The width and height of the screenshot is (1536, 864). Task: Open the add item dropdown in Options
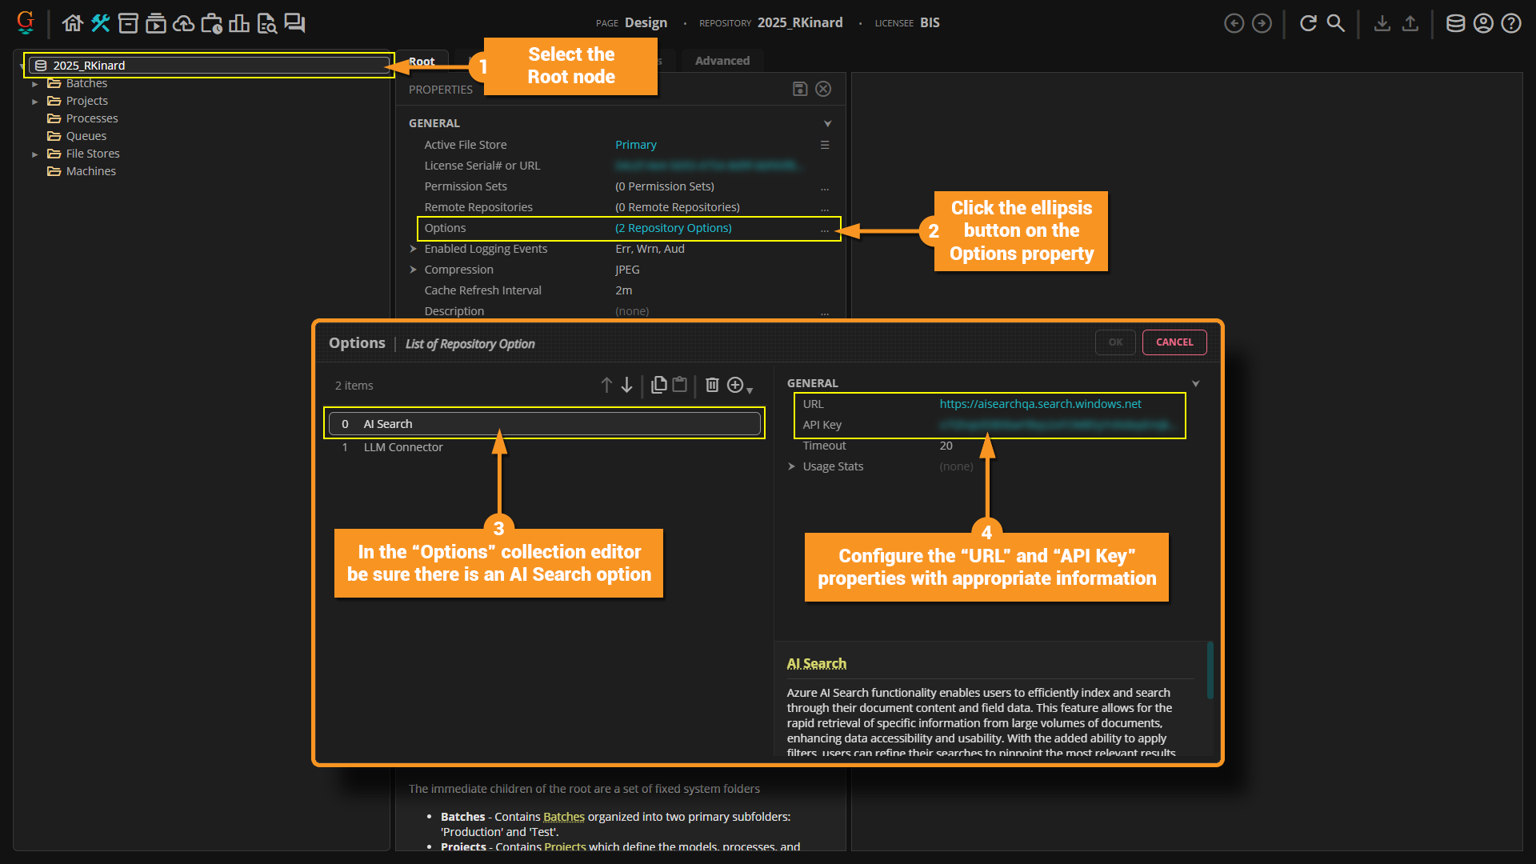739,386
